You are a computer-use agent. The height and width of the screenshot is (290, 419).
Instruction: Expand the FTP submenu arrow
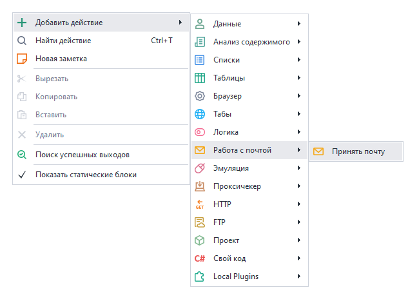point(299,222)
